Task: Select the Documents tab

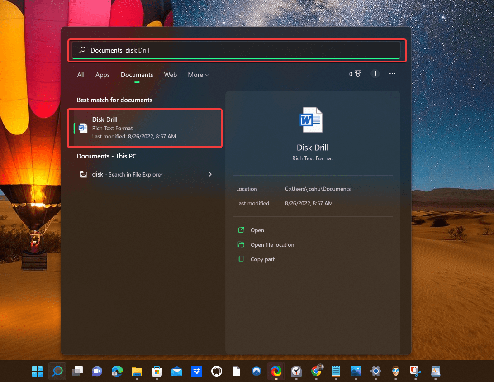Action: pyautogui.click(x=137, y=75)
